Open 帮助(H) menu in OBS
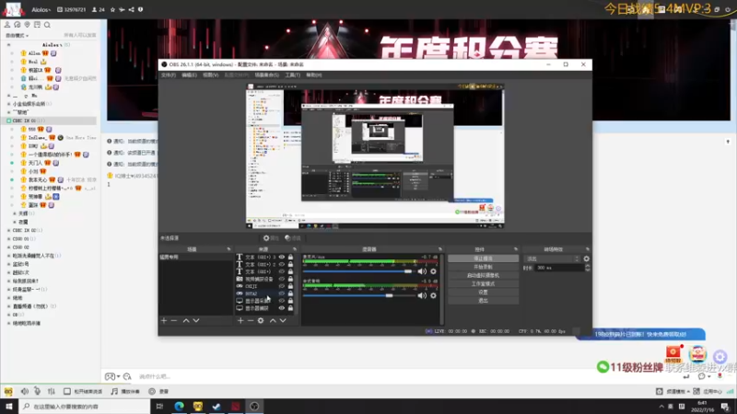 (x=314, y=75)
